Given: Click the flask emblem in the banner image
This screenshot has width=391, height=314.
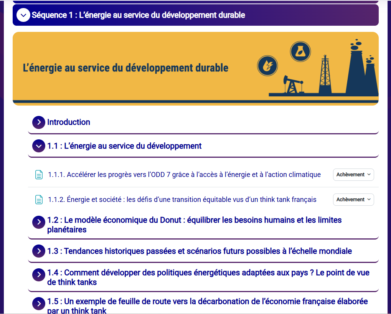Looking at the screenshot, I should tap(300, 51).
